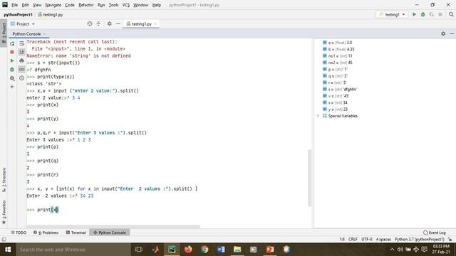Open the Window menu
The height and width of the screenshot is (256, 456).
tap(141, 5)
